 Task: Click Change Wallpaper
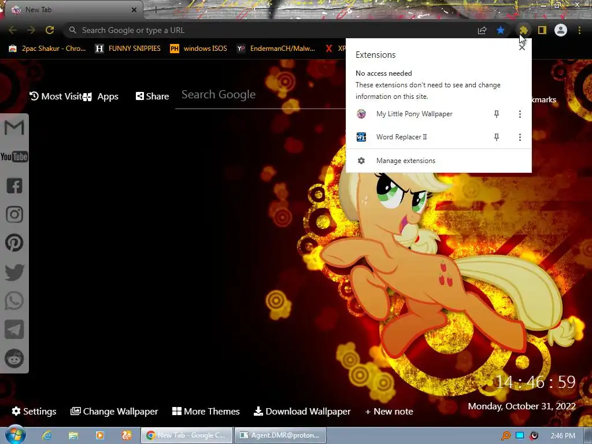pos(114,411)
